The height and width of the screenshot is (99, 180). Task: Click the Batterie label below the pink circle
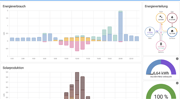(161, 52)
